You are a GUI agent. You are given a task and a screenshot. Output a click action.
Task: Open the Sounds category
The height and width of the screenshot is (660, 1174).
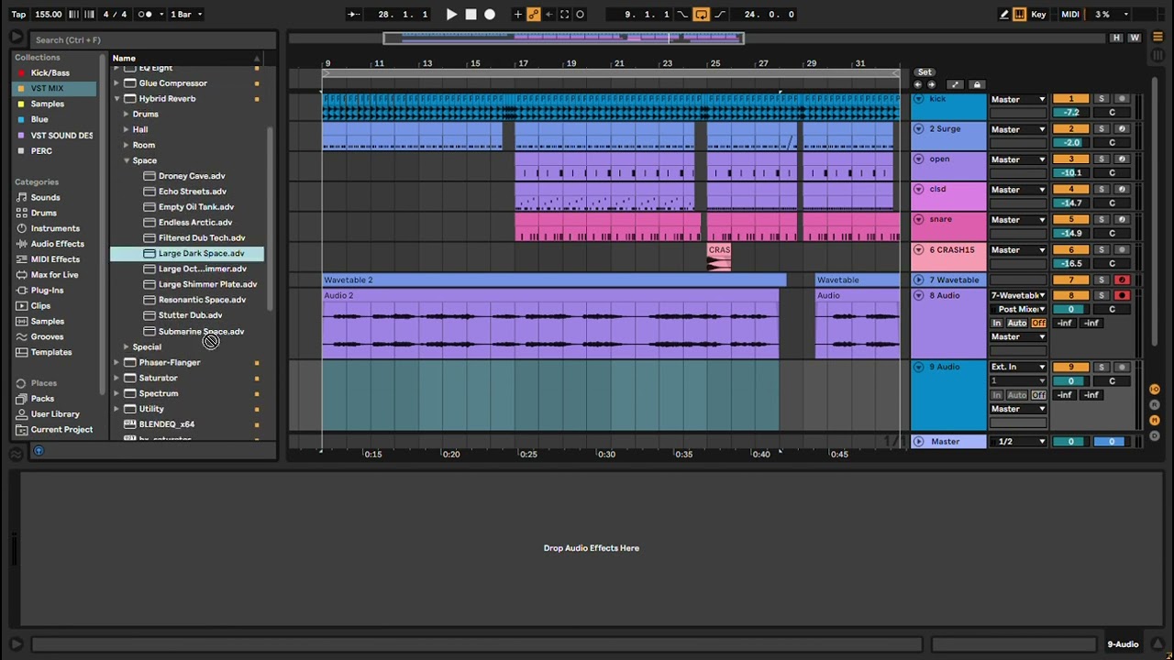tap(45, 197)
